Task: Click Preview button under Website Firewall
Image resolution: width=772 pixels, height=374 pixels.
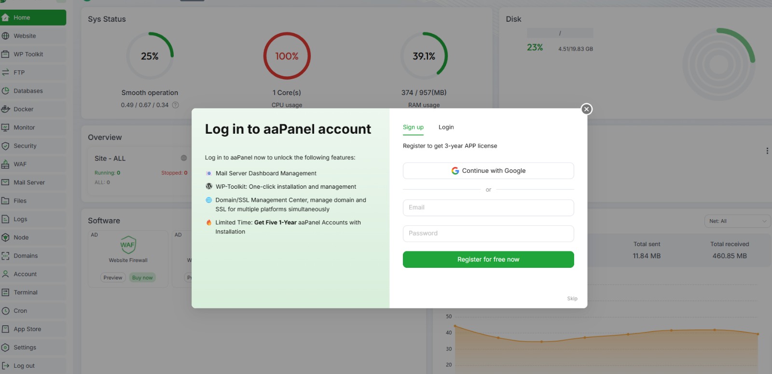Action: [x=113, y=277]
